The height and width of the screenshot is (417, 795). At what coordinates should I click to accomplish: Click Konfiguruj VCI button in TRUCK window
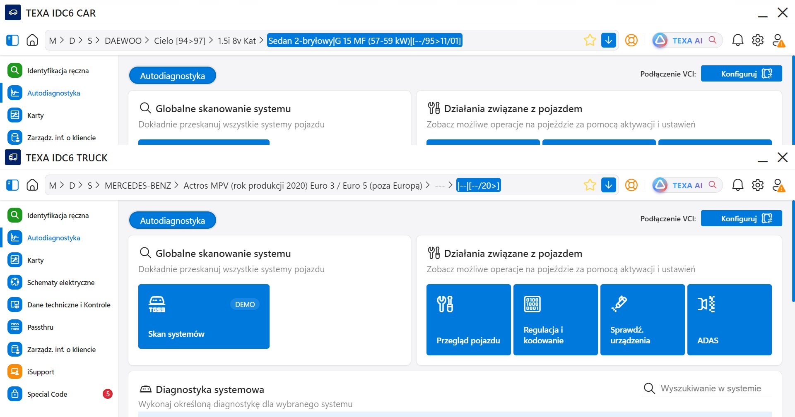click(741, 218)
